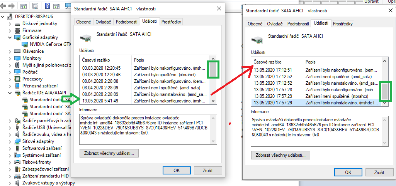Viewport: 396px width, 186px height.
Task: Switch to Obecné tab in left dialog
Action: (84, 22)
